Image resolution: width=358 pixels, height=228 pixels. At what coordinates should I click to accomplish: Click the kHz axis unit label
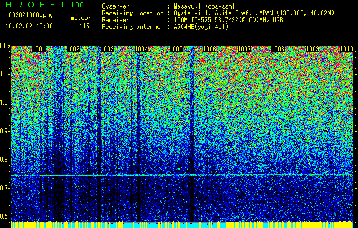pyautogui.click(x=5, y=46)
